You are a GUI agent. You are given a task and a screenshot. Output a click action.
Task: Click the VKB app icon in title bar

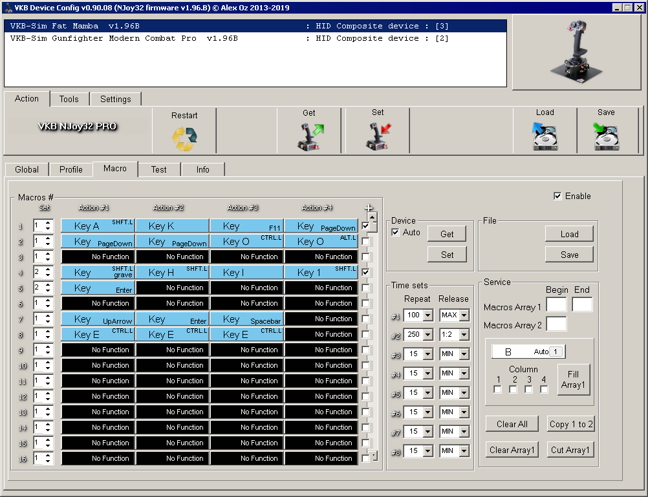8,8
